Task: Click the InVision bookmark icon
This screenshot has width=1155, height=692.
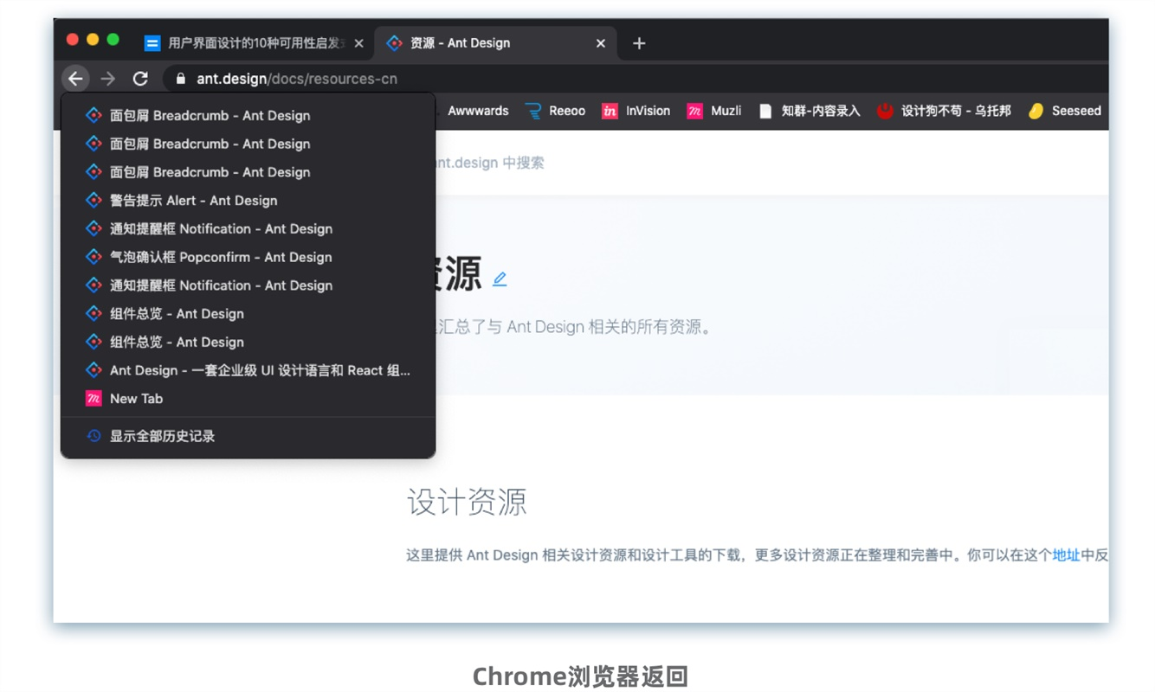Action: point(610,111)
